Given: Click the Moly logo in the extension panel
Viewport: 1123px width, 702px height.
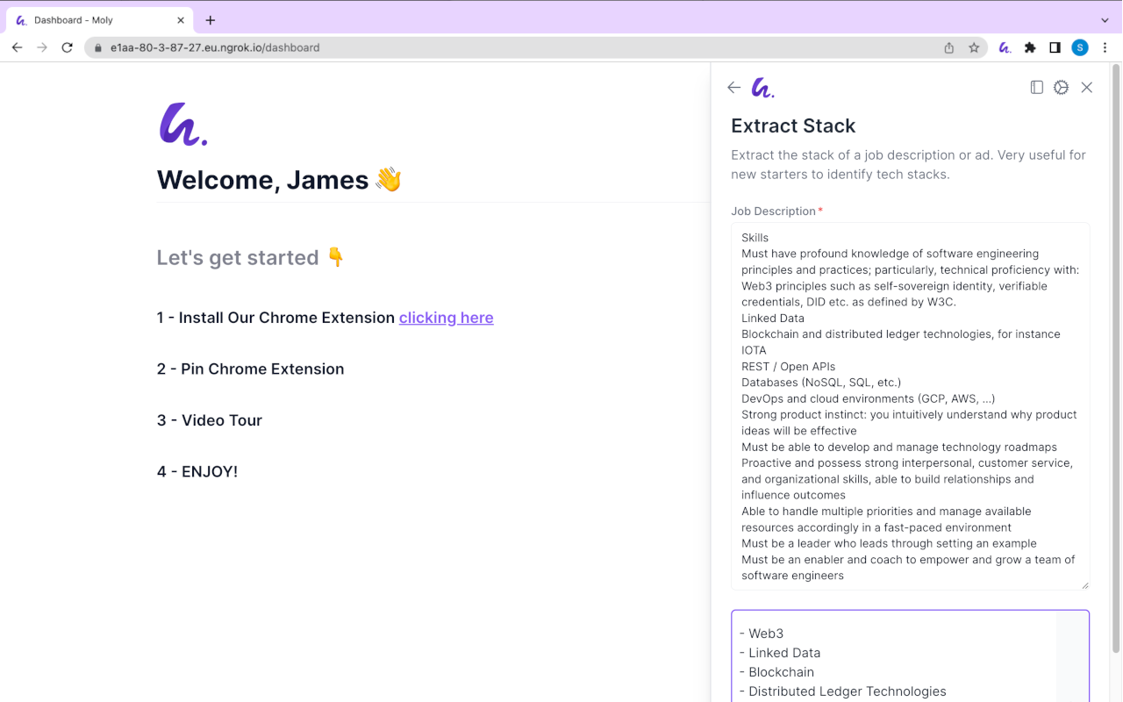Looking at the screenshot, I should point(762,88).
